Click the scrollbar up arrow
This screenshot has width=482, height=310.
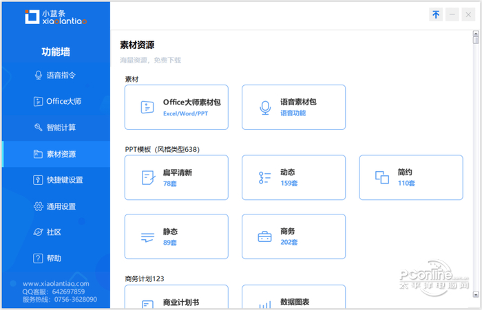(476, 34)
